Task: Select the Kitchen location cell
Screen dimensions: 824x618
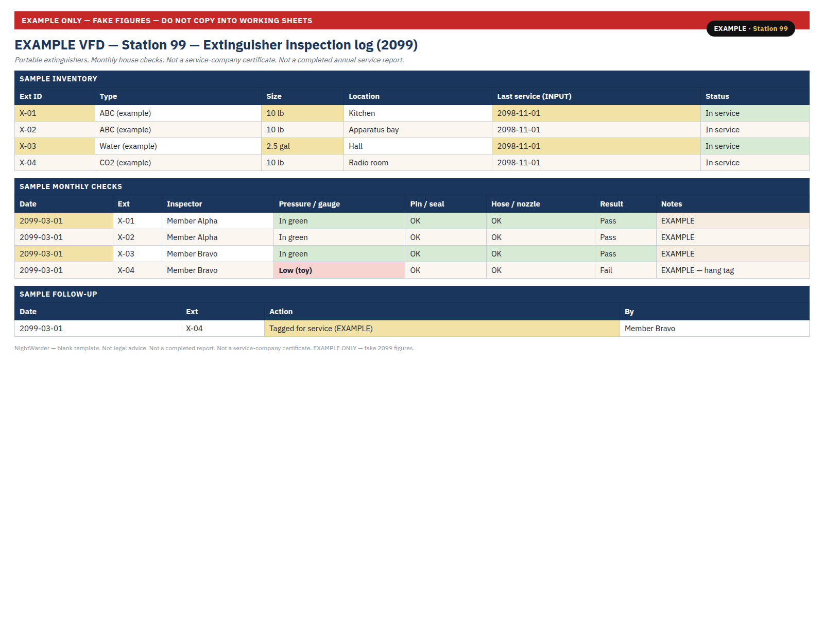Action: [x=418, y=113]
